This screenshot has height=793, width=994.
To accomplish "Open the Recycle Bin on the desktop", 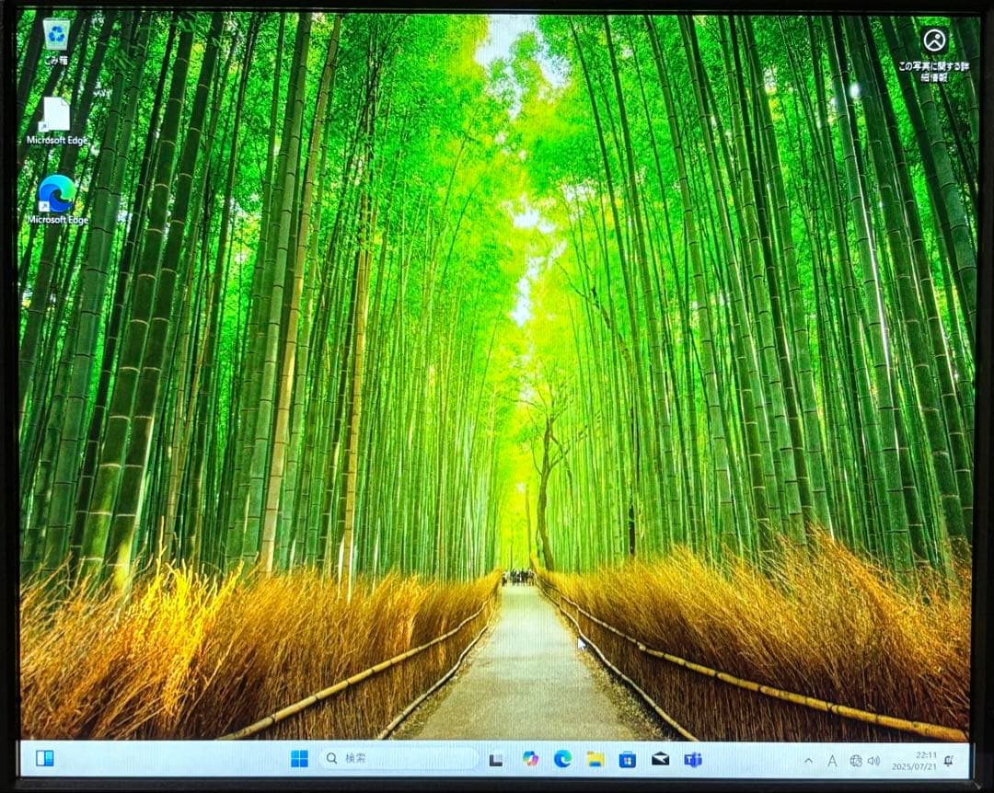I will point(57,37).
